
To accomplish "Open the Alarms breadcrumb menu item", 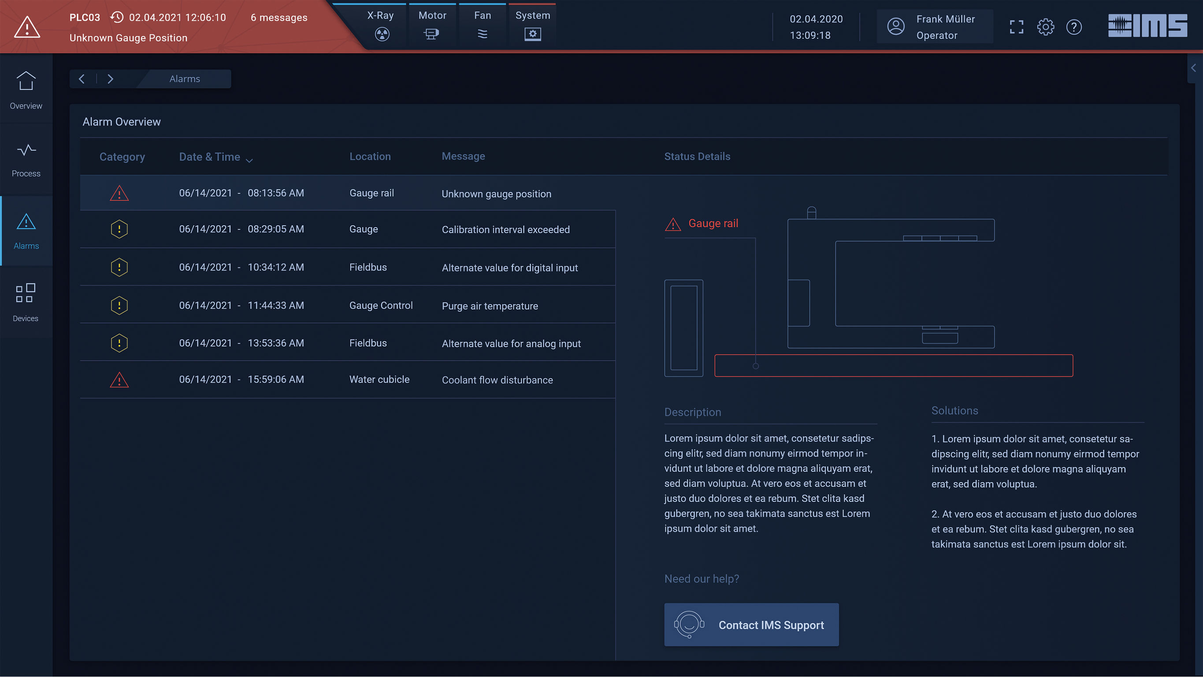I will tap(185, 78).
